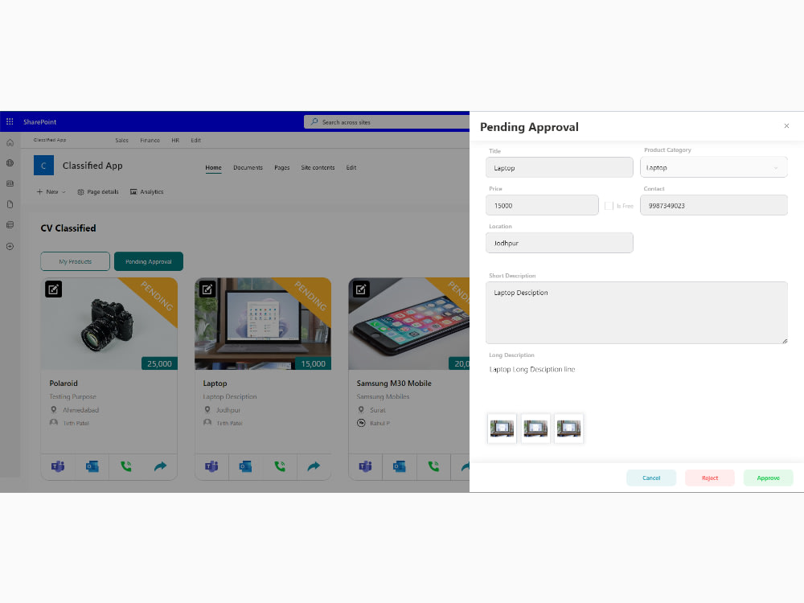The image size is (804, 603).
Task: Click edit icon on Laptop card
Action: (207, 289)
